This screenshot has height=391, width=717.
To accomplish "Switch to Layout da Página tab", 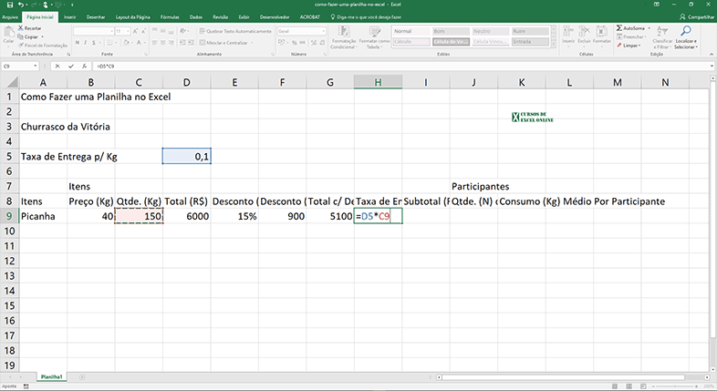I will [x=132, y=17].
